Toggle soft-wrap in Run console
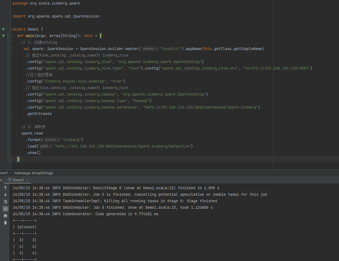 point(5,202)
